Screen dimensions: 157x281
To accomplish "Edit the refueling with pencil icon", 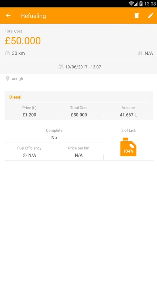I will point(150,15).
